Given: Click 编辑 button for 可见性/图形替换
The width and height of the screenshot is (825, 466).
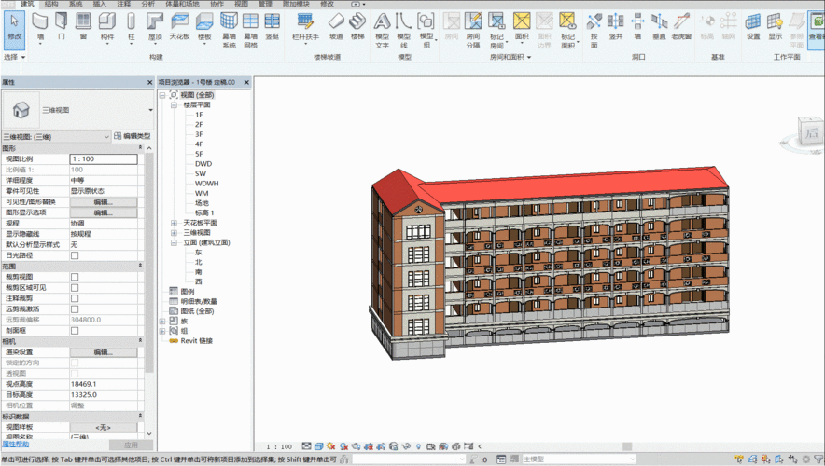Looking at the screenshot, I should 103,202.
